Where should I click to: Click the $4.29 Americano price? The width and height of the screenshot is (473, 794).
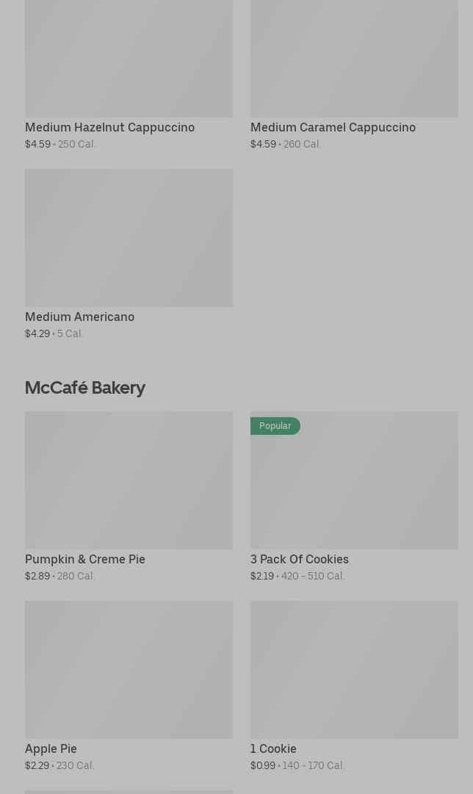37,333
